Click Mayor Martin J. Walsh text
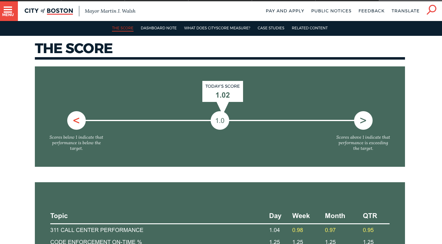442x244 pixels. click(110, 11)
